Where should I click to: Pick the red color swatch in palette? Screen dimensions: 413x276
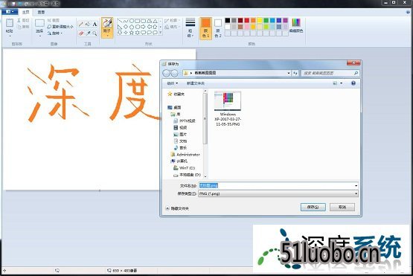[247, 20]
